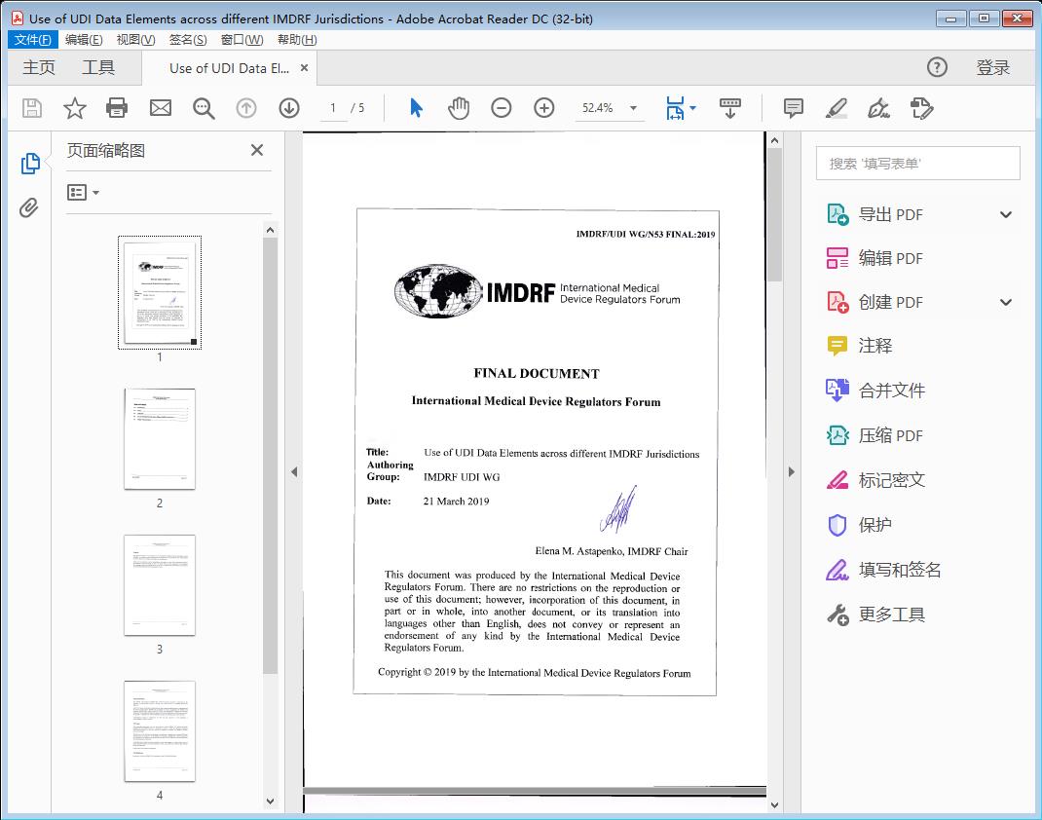This screenshot has height=820, width=1042.
Task: Jump to next page with down arrow icon
Action: (x=289, y=108)
